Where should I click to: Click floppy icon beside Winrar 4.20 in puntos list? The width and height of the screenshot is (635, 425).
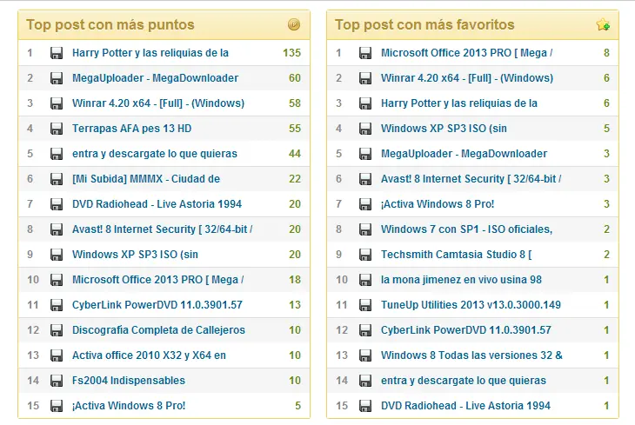(57, 103)
